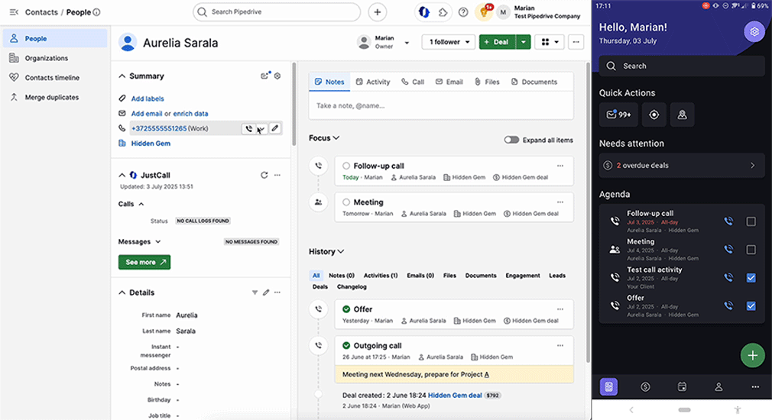Screen dimensions: 772x420
Task: Open the help question mark icon
Action: pos(462,12)
